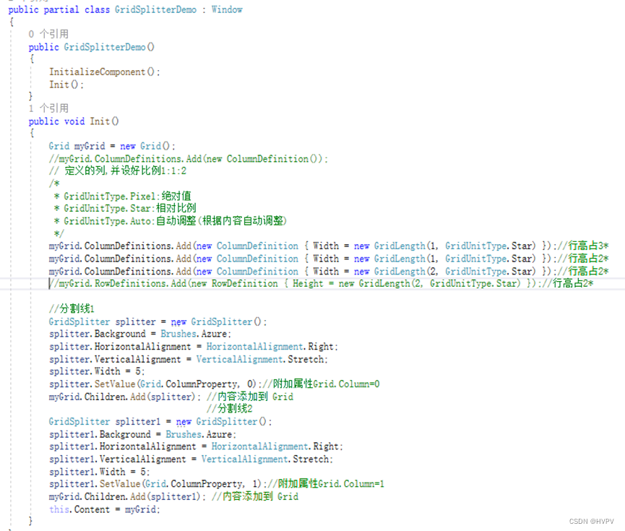The height and width of the screenshot is (531, 625).
Task: Click the line 'this.Content = myGrid;'
Action: 105,509
